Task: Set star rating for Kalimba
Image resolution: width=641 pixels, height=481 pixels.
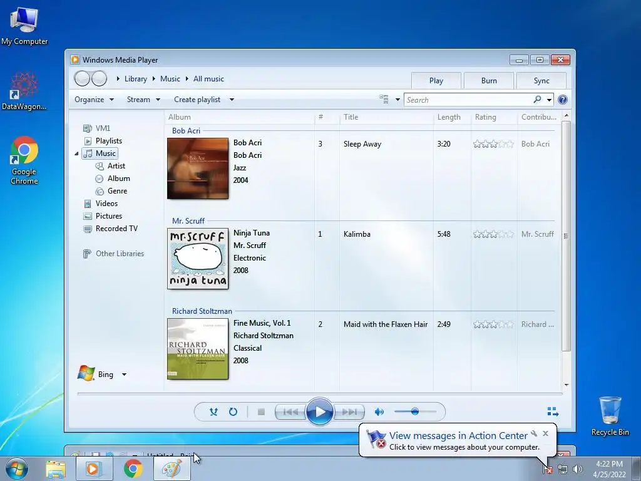Action: click(x=493, y=234)
